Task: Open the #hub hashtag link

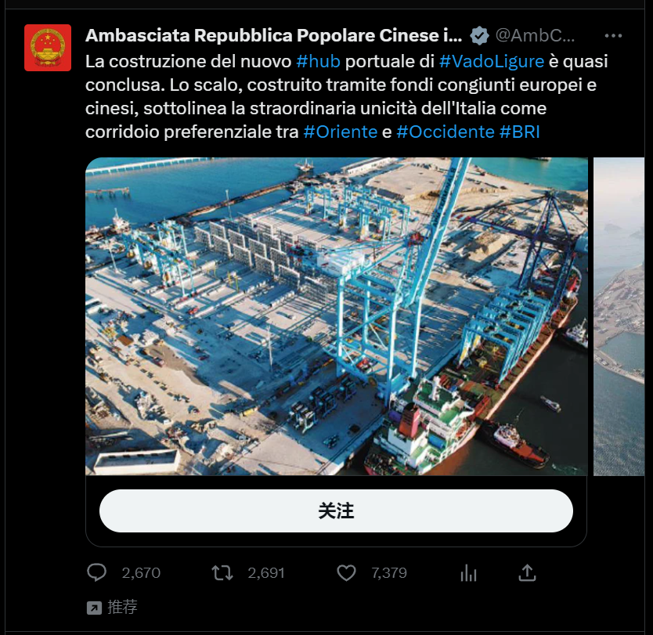Action: click(318, 61)
